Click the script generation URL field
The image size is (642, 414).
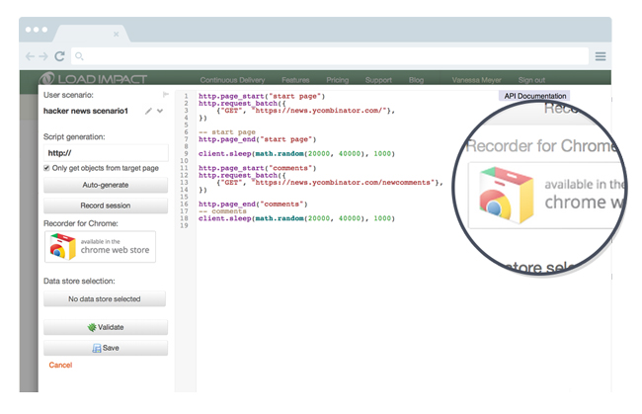(x=106, y=153)
